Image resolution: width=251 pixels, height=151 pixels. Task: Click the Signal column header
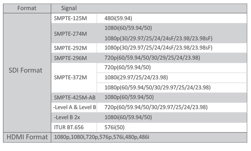point(149,8)
